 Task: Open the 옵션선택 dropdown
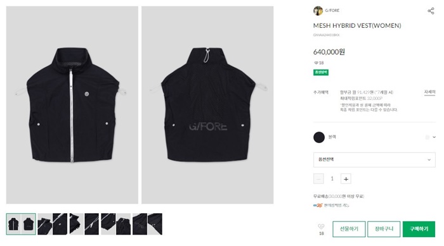[374, 160]
